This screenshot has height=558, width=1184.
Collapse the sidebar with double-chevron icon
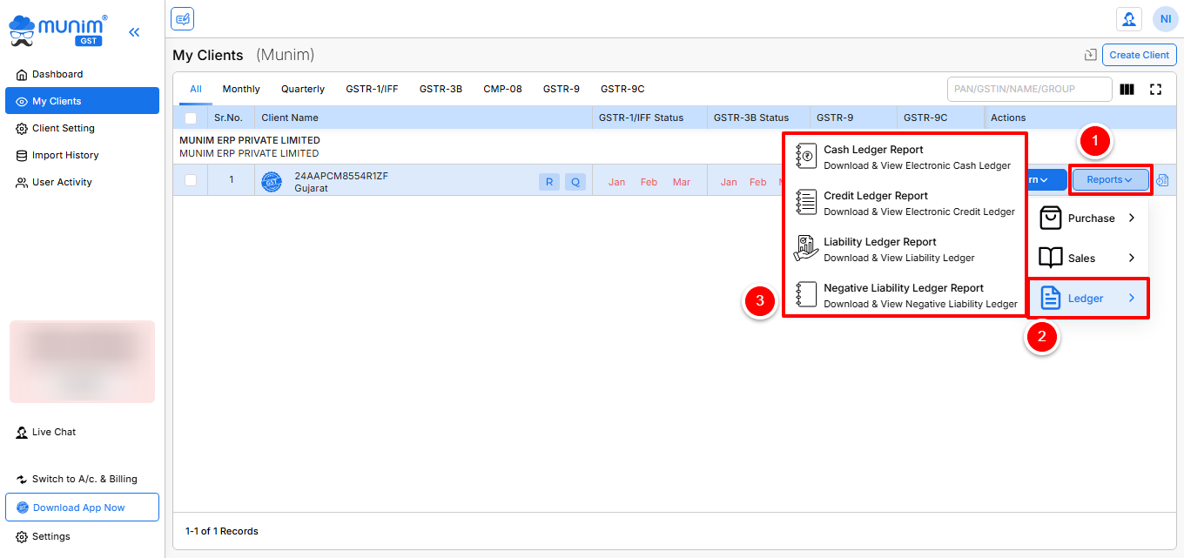click(x=134, y=32)
